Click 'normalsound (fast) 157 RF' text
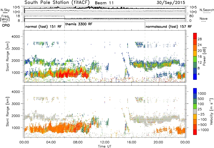Screen dimensions: 214x148 point(169,26)
